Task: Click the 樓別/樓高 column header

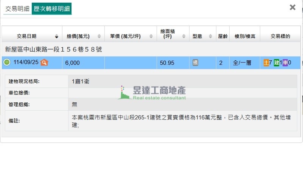Action: (x=245, y=36)
